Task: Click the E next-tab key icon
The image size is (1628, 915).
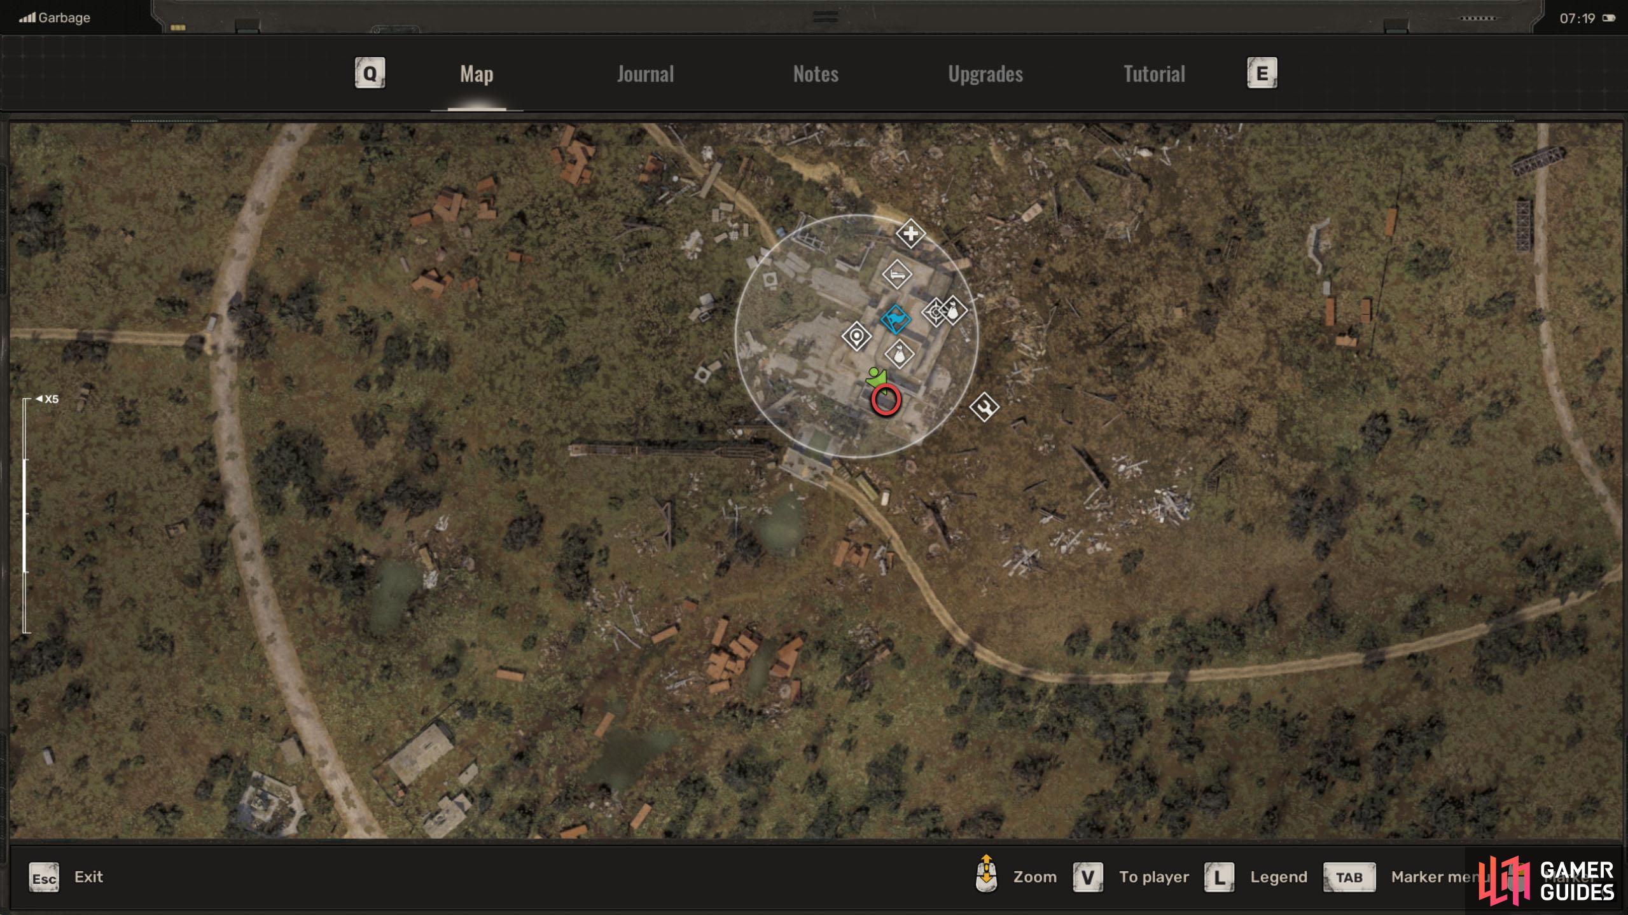Action: pyautogui.click(x=1262, y=74)
